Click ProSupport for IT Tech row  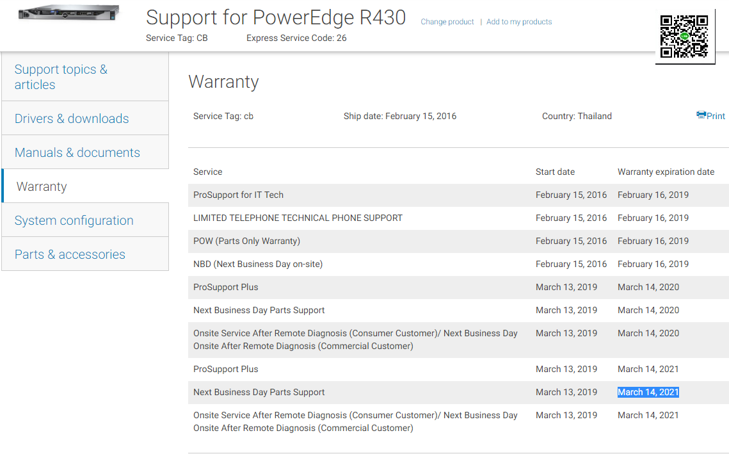pyautogui.click(x=458, y=195)
